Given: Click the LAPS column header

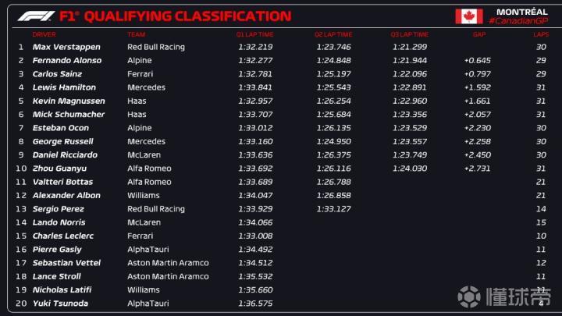Looking at the screenshot, I should 541,35.
